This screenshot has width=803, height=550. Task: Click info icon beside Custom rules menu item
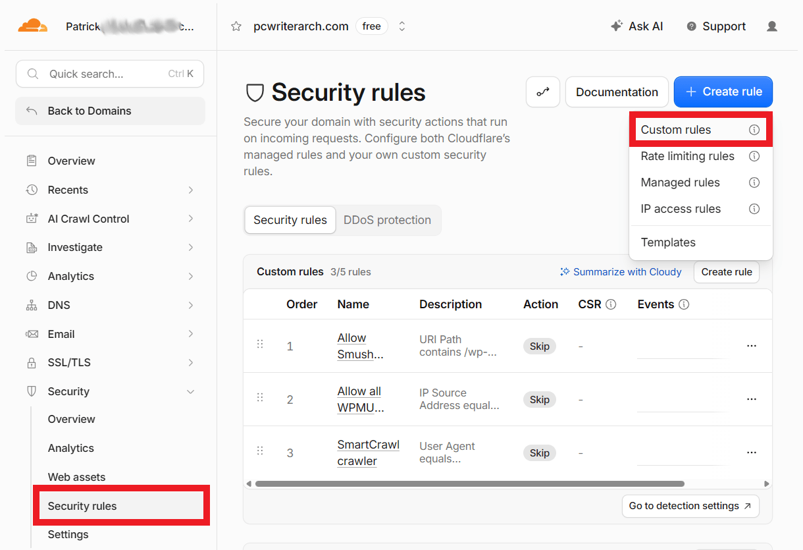point(754,130)
